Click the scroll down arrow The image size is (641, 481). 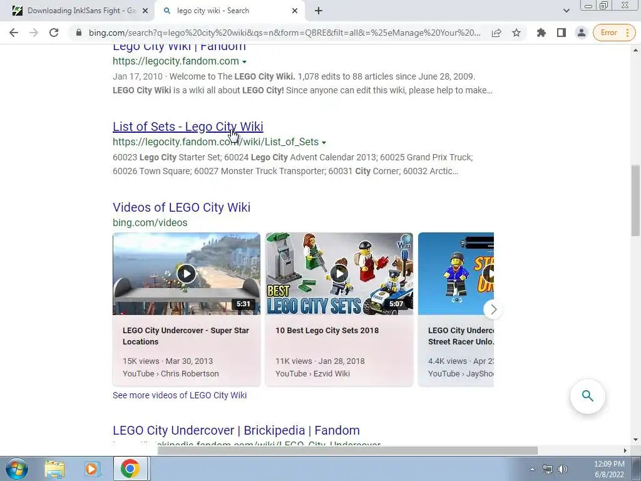(635, 440)
